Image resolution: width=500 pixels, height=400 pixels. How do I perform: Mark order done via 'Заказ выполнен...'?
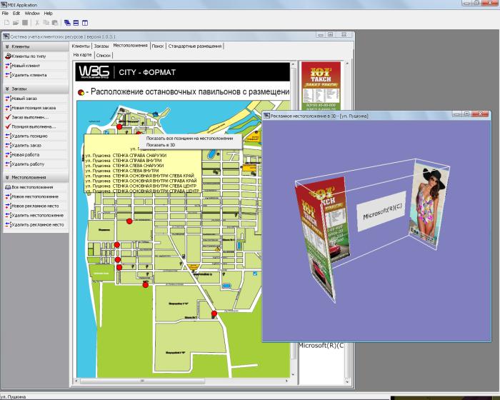coord(36,117)
